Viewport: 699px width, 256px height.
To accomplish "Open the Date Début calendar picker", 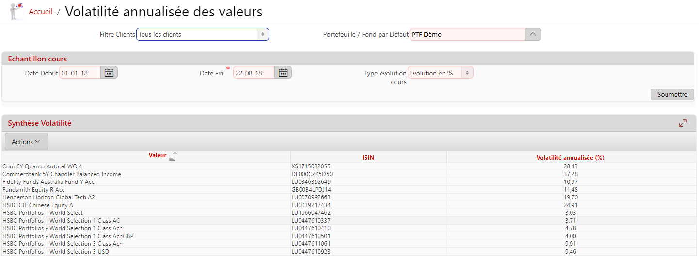I will tap(109, 73).
